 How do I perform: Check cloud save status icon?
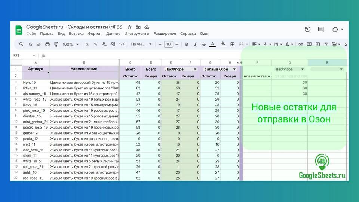tap(147, 27)
